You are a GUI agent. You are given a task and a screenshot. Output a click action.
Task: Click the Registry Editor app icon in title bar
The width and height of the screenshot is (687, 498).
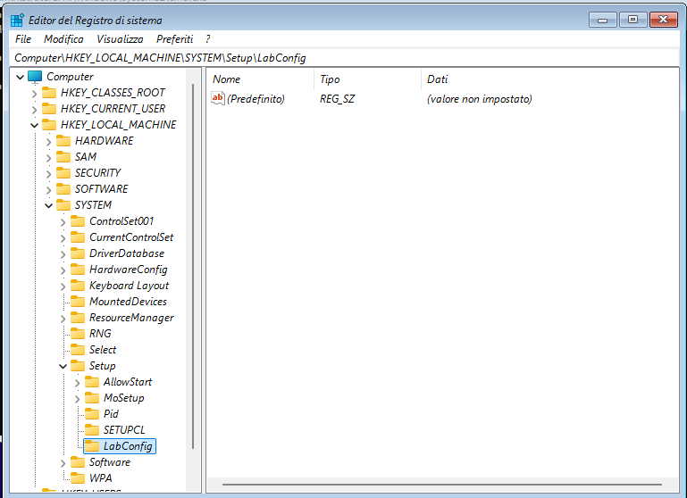(17, 20)
